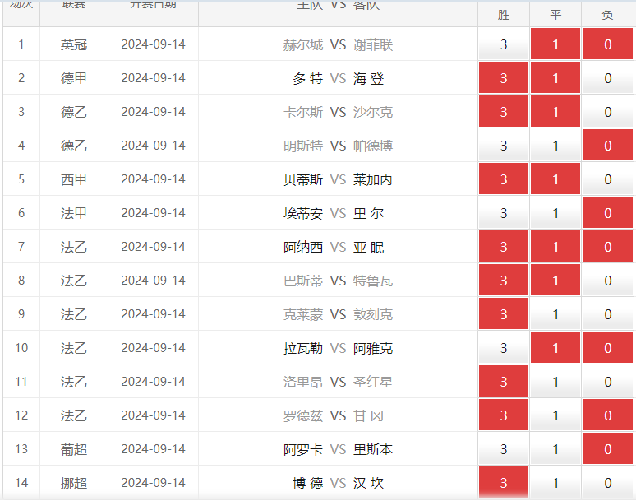Select loss (0) for match 14 博德 VS 汉坎
Image resolution: width=636 pixels, height=501 pixels.
[x=607, y=482]
